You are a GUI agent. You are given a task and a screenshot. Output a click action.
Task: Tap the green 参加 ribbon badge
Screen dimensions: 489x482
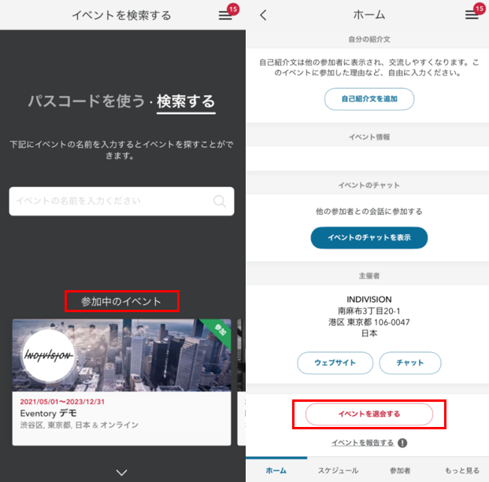click(x=220, y=330)
